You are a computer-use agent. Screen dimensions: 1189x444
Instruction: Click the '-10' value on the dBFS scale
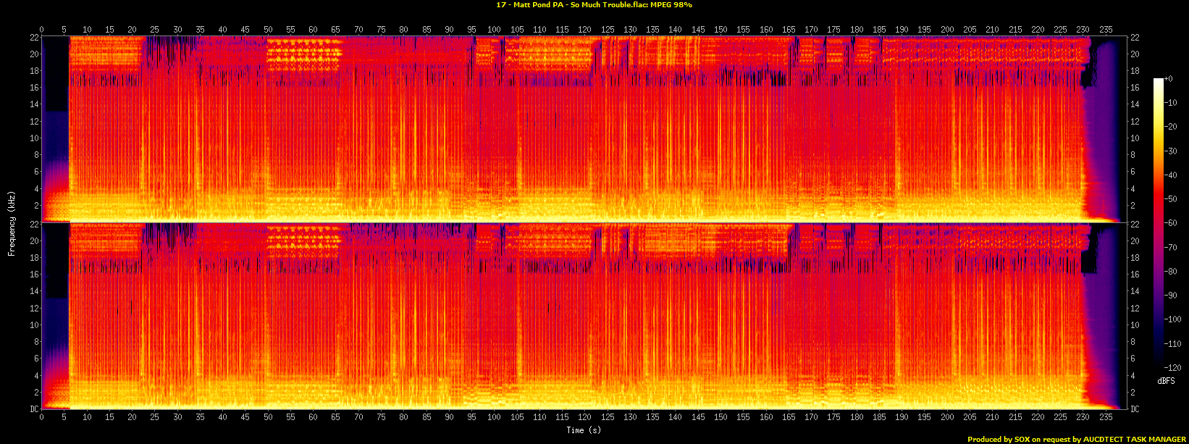[1170, 103]
